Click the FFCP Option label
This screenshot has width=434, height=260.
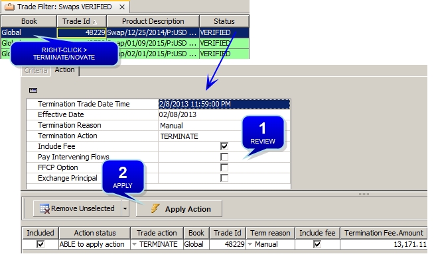[58, 167]
